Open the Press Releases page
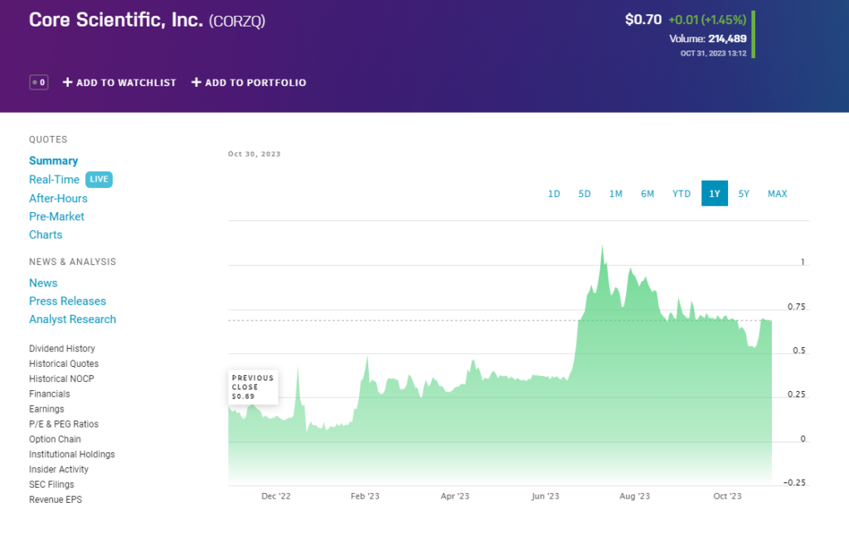 (67, 301)
